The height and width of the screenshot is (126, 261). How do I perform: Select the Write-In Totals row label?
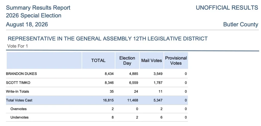pyautogui.click(x=18, y=91)
